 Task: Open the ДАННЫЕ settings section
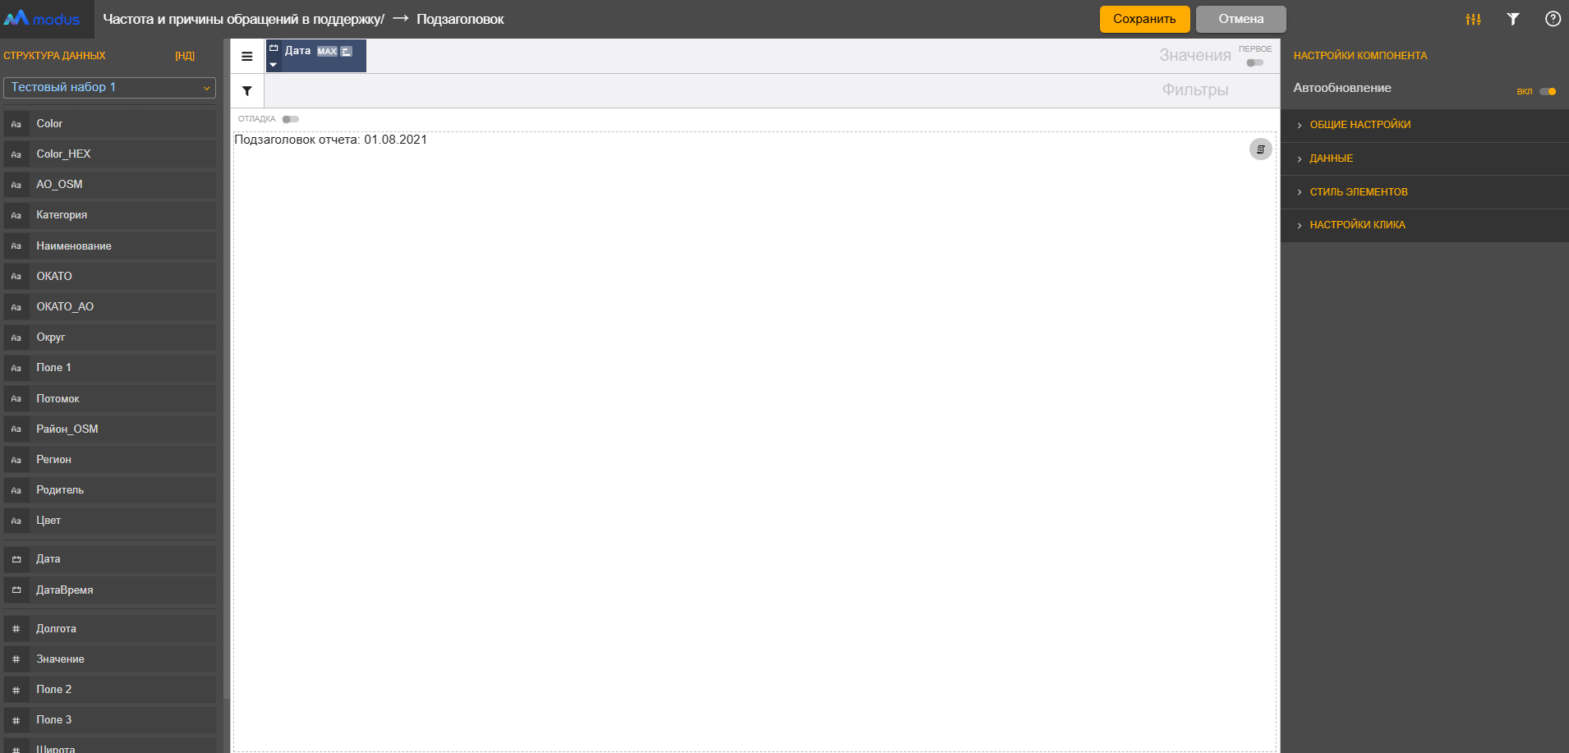(x=1331, y=158)
